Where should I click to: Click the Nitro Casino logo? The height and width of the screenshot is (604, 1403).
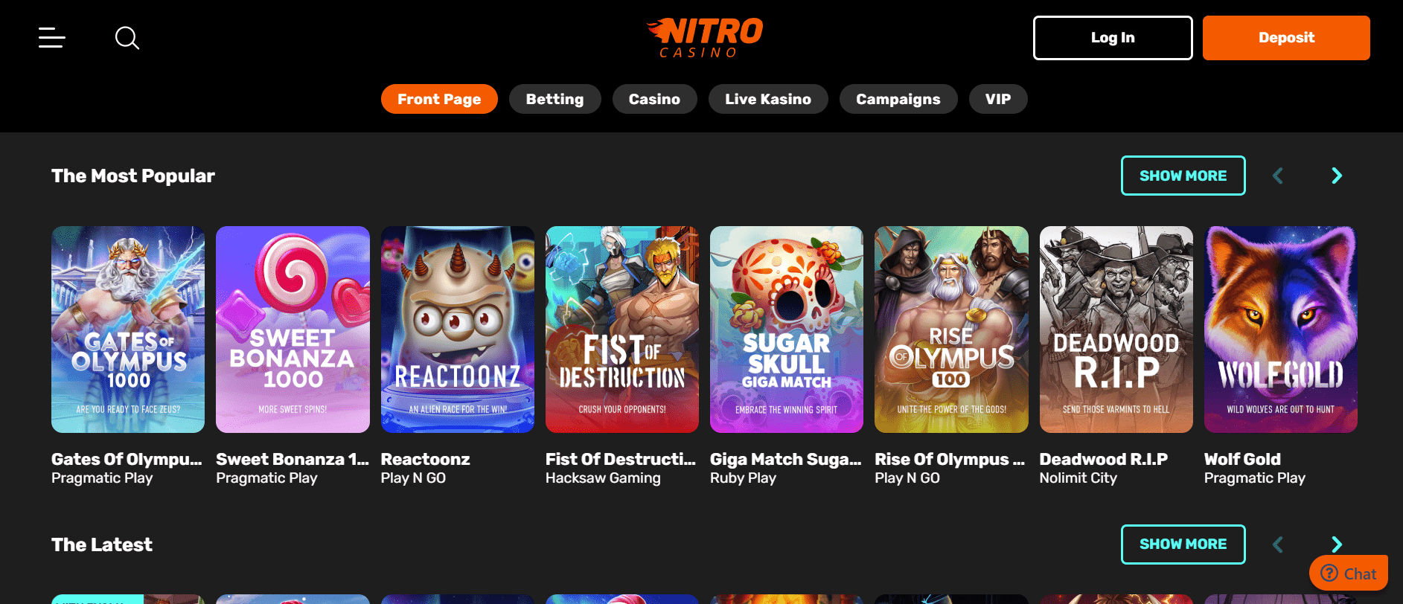tap(704, 38)
